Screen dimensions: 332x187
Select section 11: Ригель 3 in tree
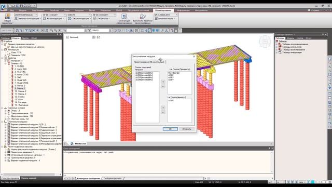coord(21,94)
